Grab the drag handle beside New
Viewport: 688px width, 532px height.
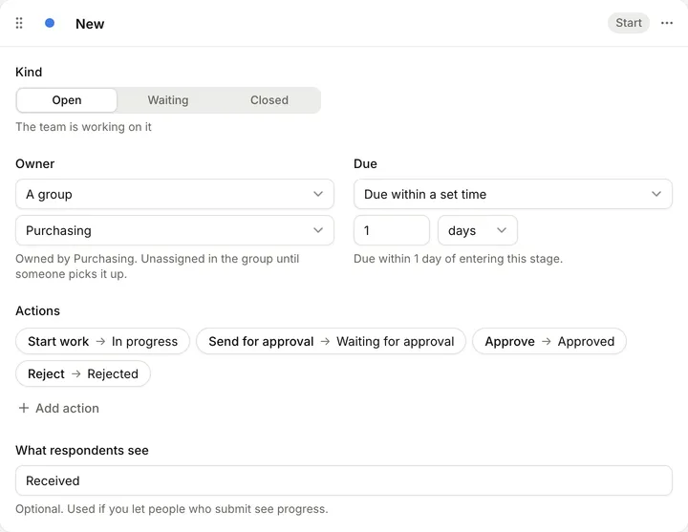click(x=19, y=23)
